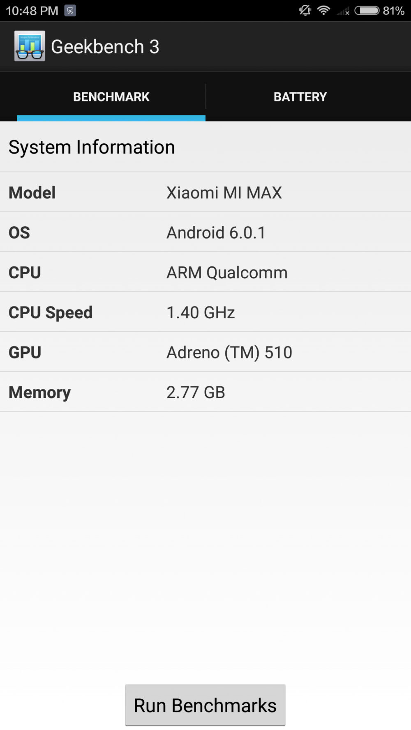This screenshot has height=730, width=411.
Task: Switch to the BATTERY tab
Action: click(x=300, y=96)
